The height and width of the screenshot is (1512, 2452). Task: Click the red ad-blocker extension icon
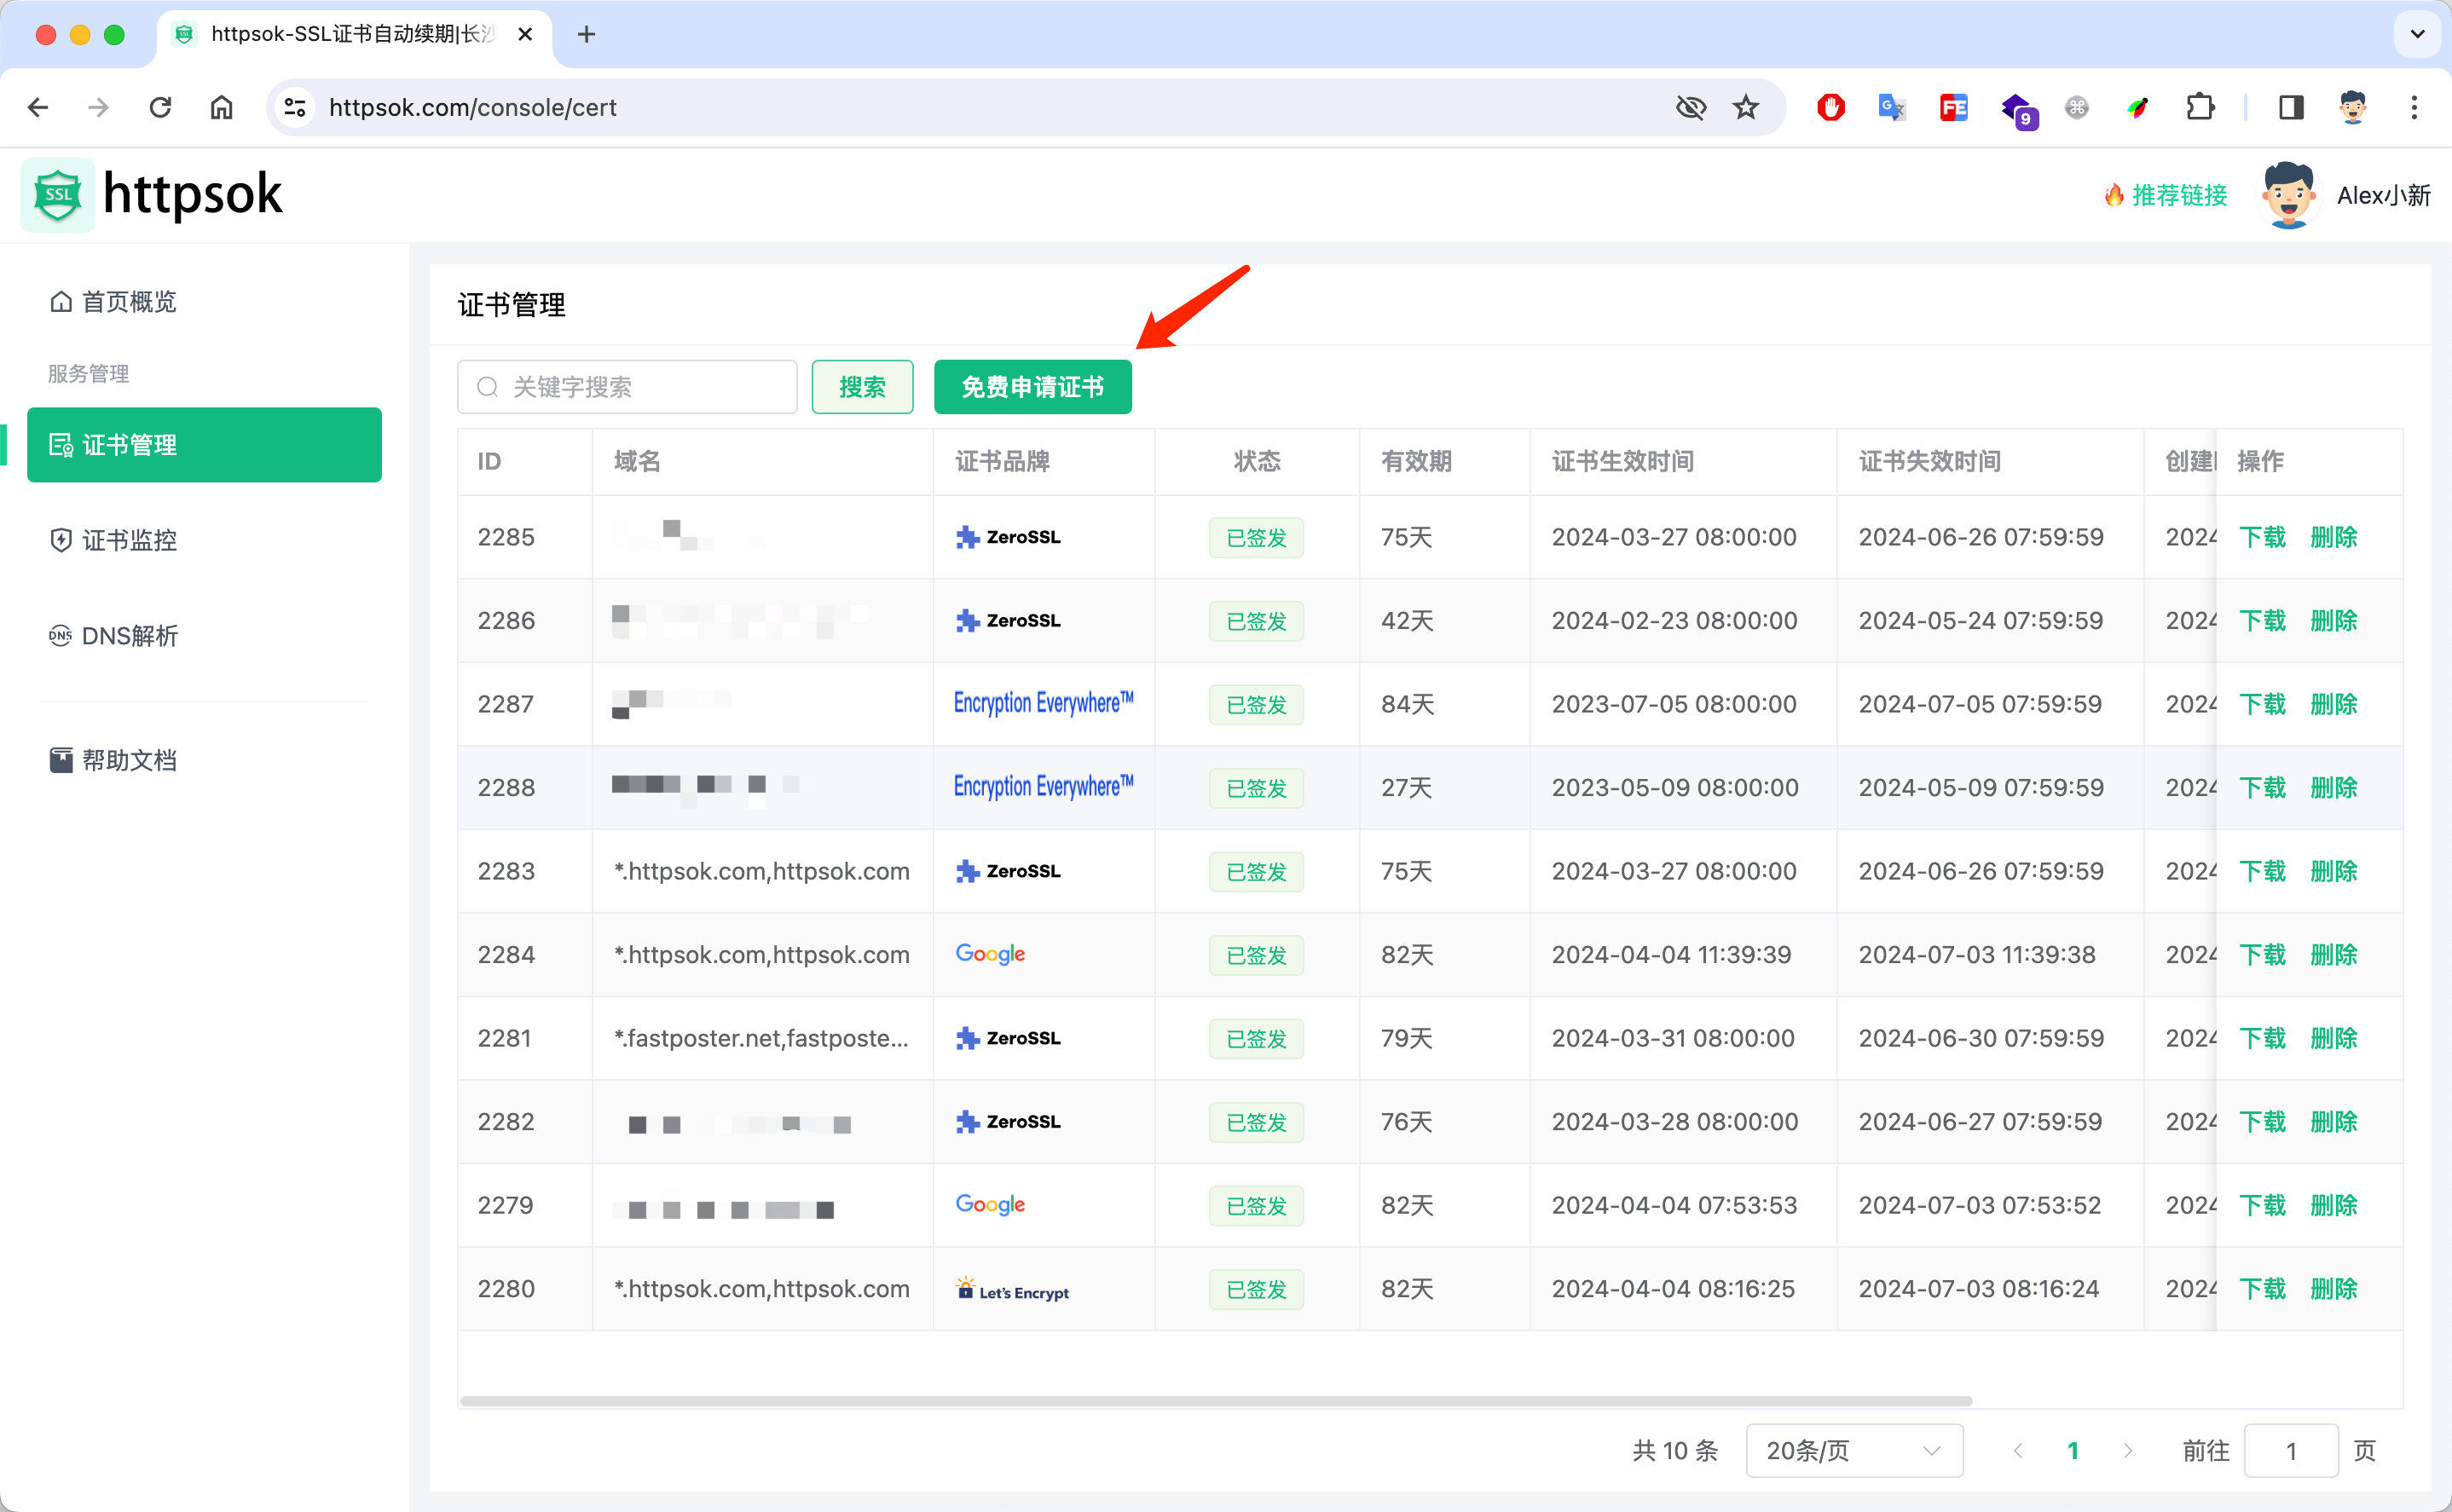pos(1830,108)
